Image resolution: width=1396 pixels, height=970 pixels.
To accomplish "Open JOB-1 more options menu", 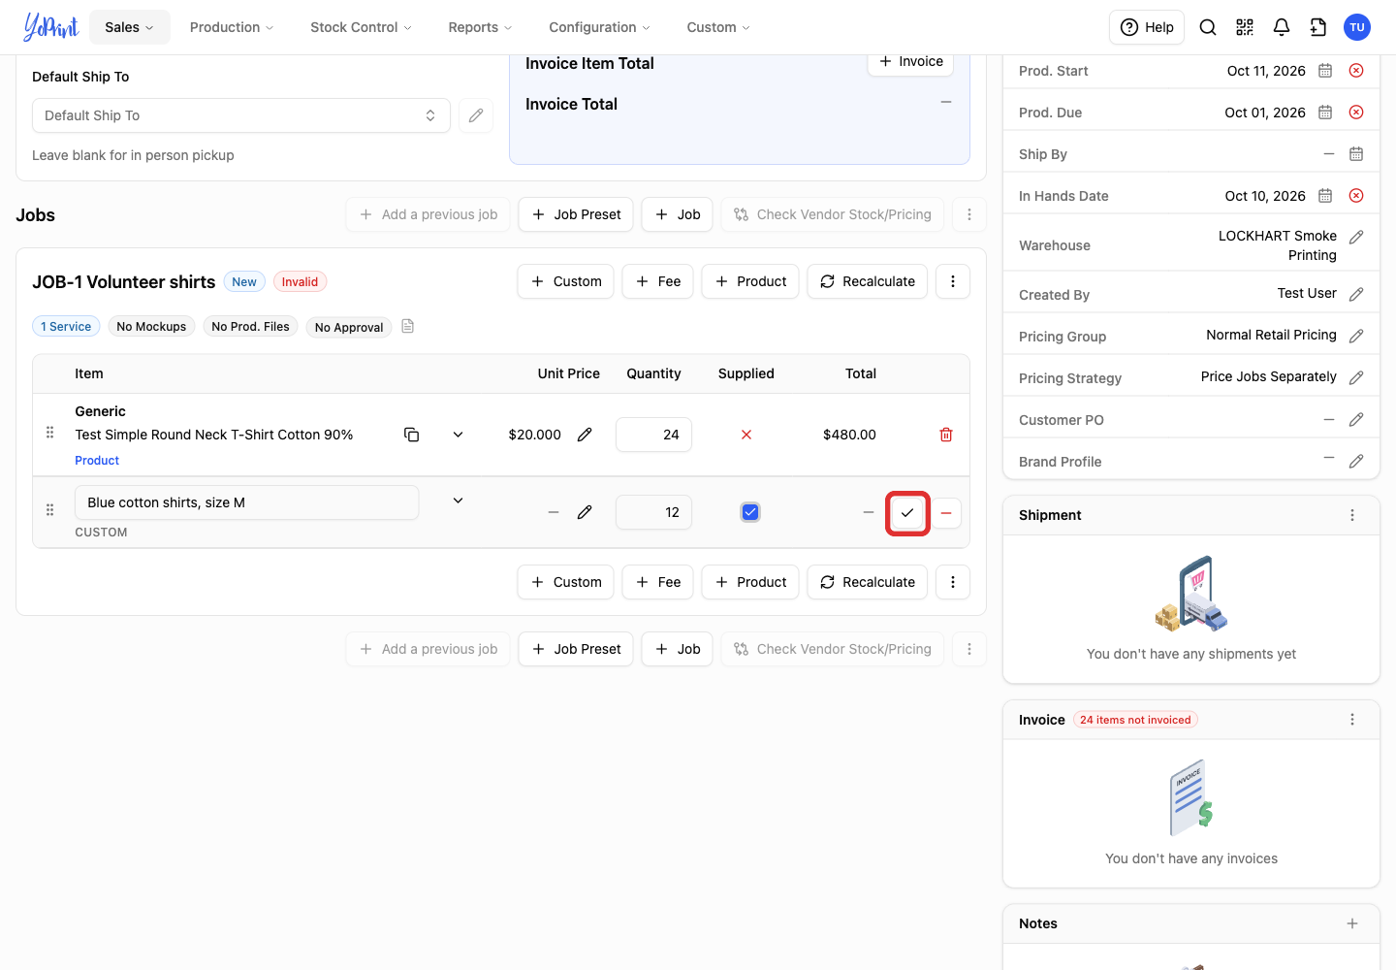I will [x=953, y=281].
